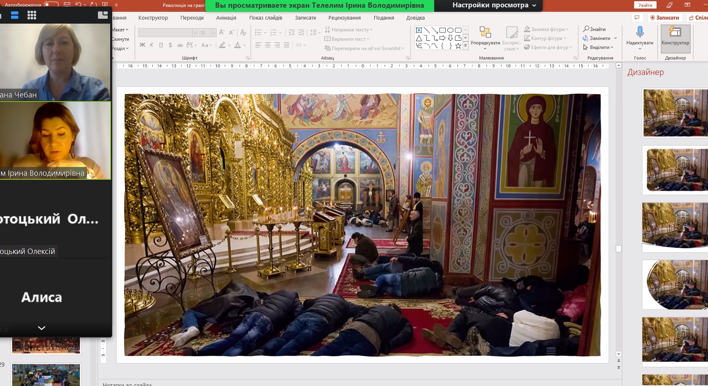Select the star shape in shapes gallery
Viewport: 708px width, 386px height.
click(x=458, y=46)
